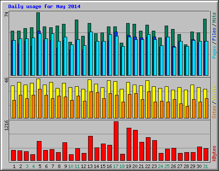Click the cyan pages bar for day 1

coord(14,58)
